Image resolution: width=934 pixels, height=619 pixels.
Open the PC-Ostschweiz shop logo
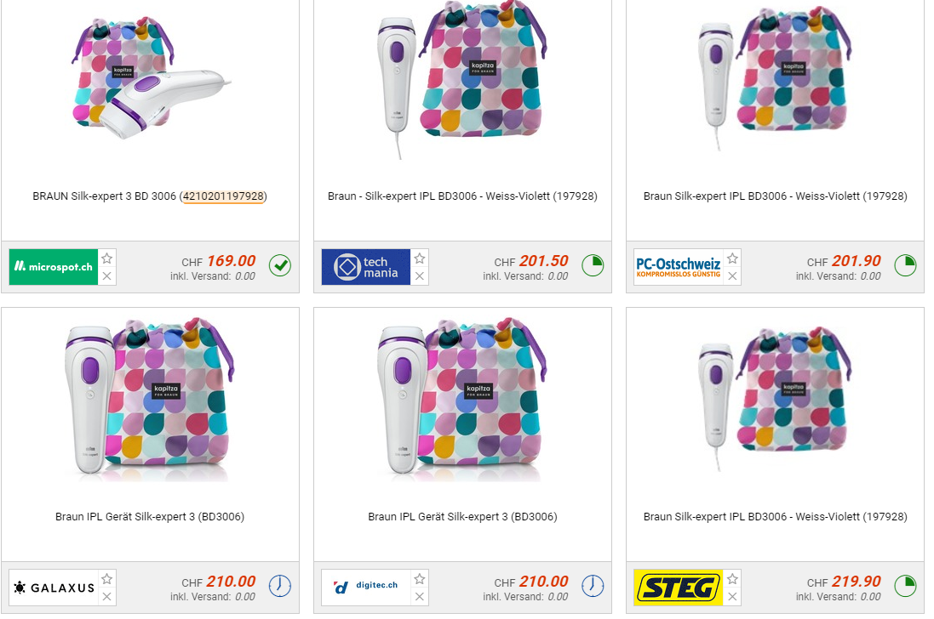678,267
